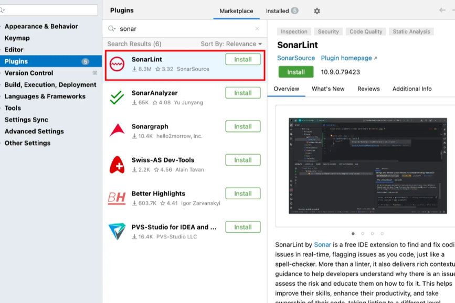
Task: Click the Security tag
Action: [x=328, y=31]
